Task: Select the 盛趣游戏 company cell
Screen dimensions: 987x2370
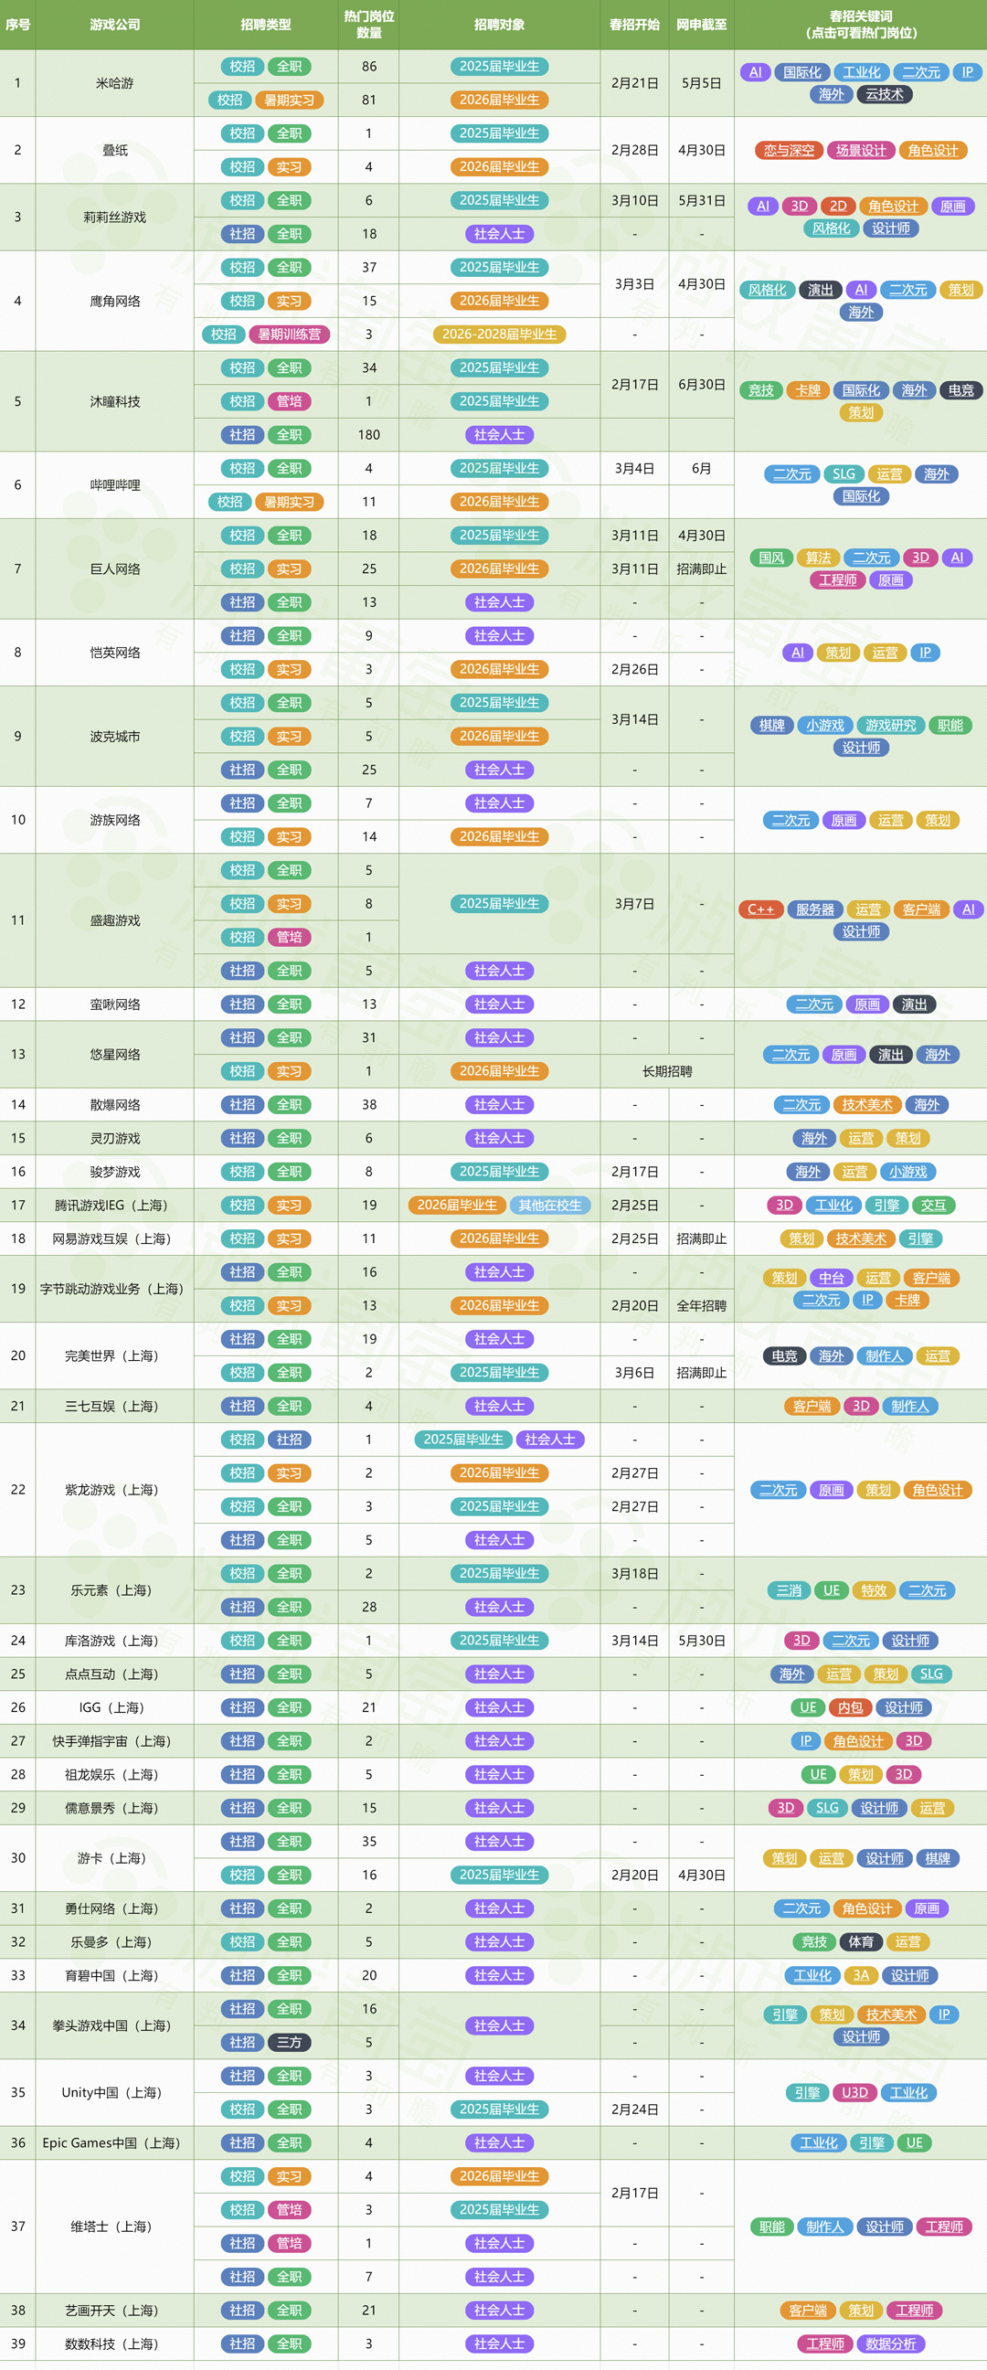Action: [x=115, y=920]
